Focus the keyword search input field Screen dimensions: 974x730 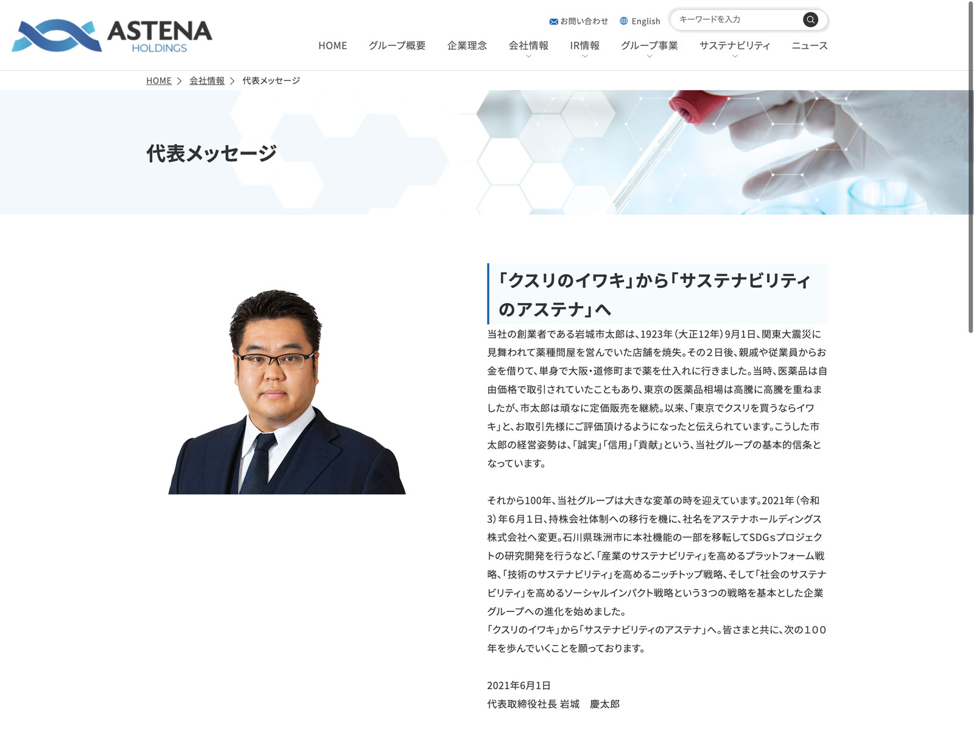tap(738, 19)
